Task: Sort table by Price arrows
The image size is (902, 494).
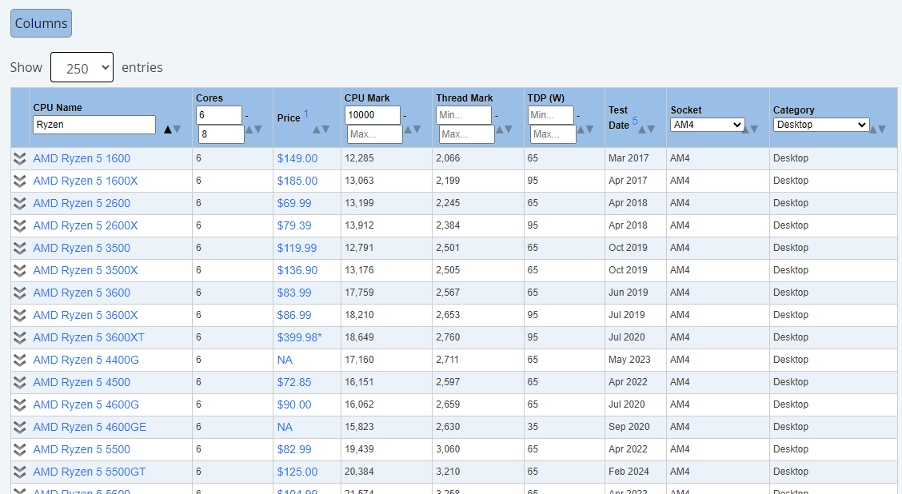Action: 321,129
